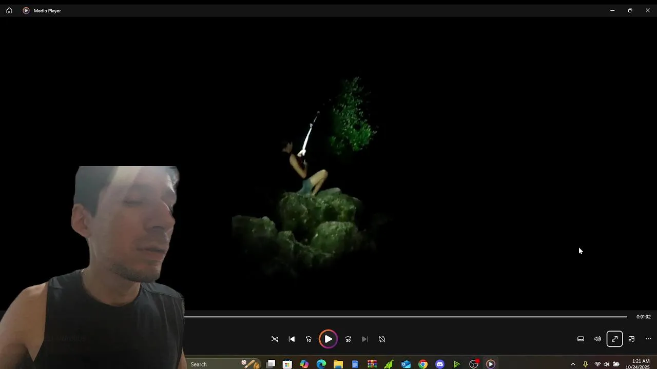Close the Media Player window
Screen dimensions: 657x369
[648, 10]
